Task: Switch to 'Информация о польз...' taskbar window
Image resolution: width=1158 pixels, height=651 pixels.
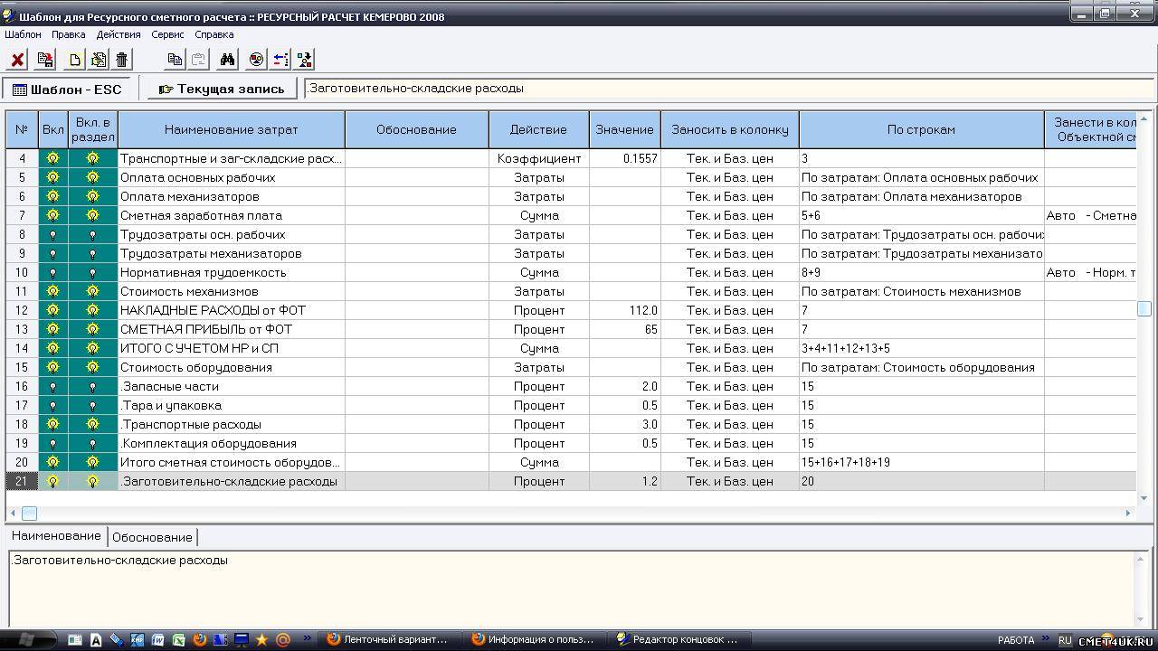Action: tap(536, 639)
